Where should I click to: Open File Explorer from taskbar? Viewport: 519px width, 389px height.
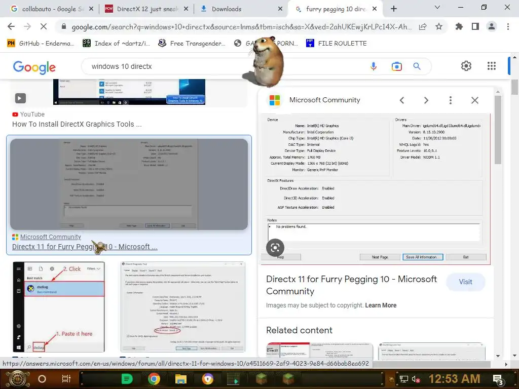181,379
